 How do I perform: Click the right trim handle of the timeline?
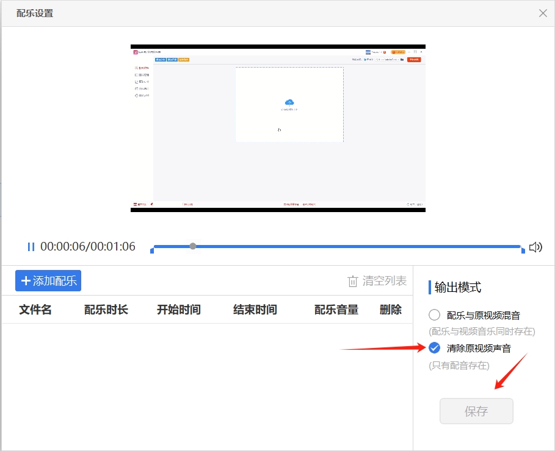pyautogui.click(x=523, y=250)
